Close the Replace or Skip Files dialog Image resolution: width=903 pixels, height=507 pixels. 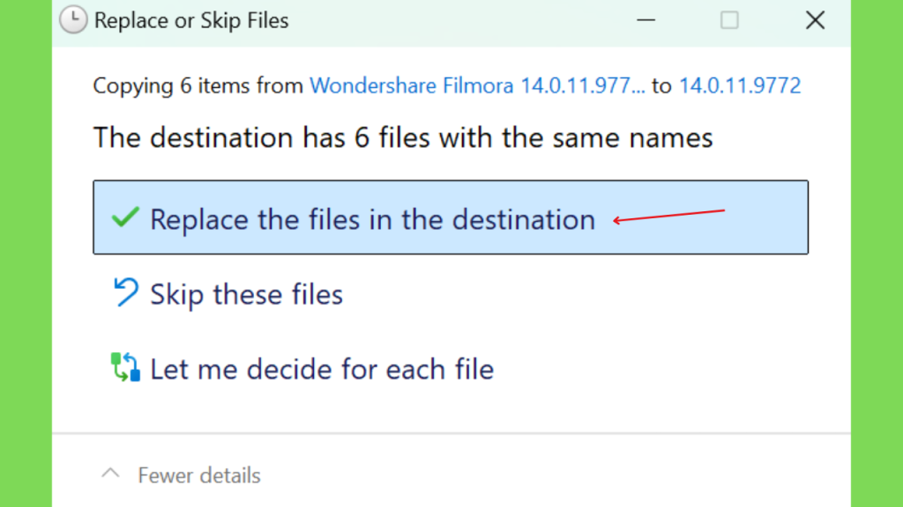click(x=815, y=20)
